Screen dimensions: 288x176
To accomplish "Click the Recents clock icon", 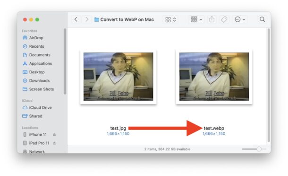I will click(25, 46).
